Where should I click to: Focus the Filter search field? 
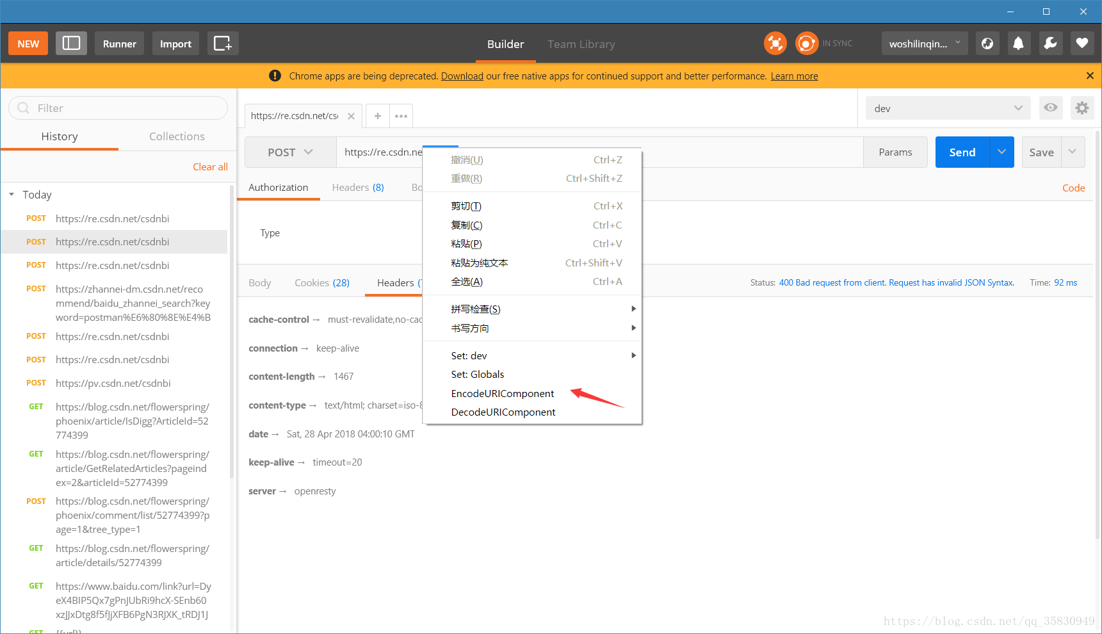pos(118,108)
